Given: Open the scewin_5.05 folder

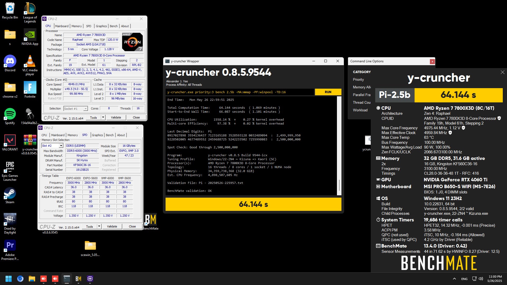Looking at the screenshot, I should (90, 248).
